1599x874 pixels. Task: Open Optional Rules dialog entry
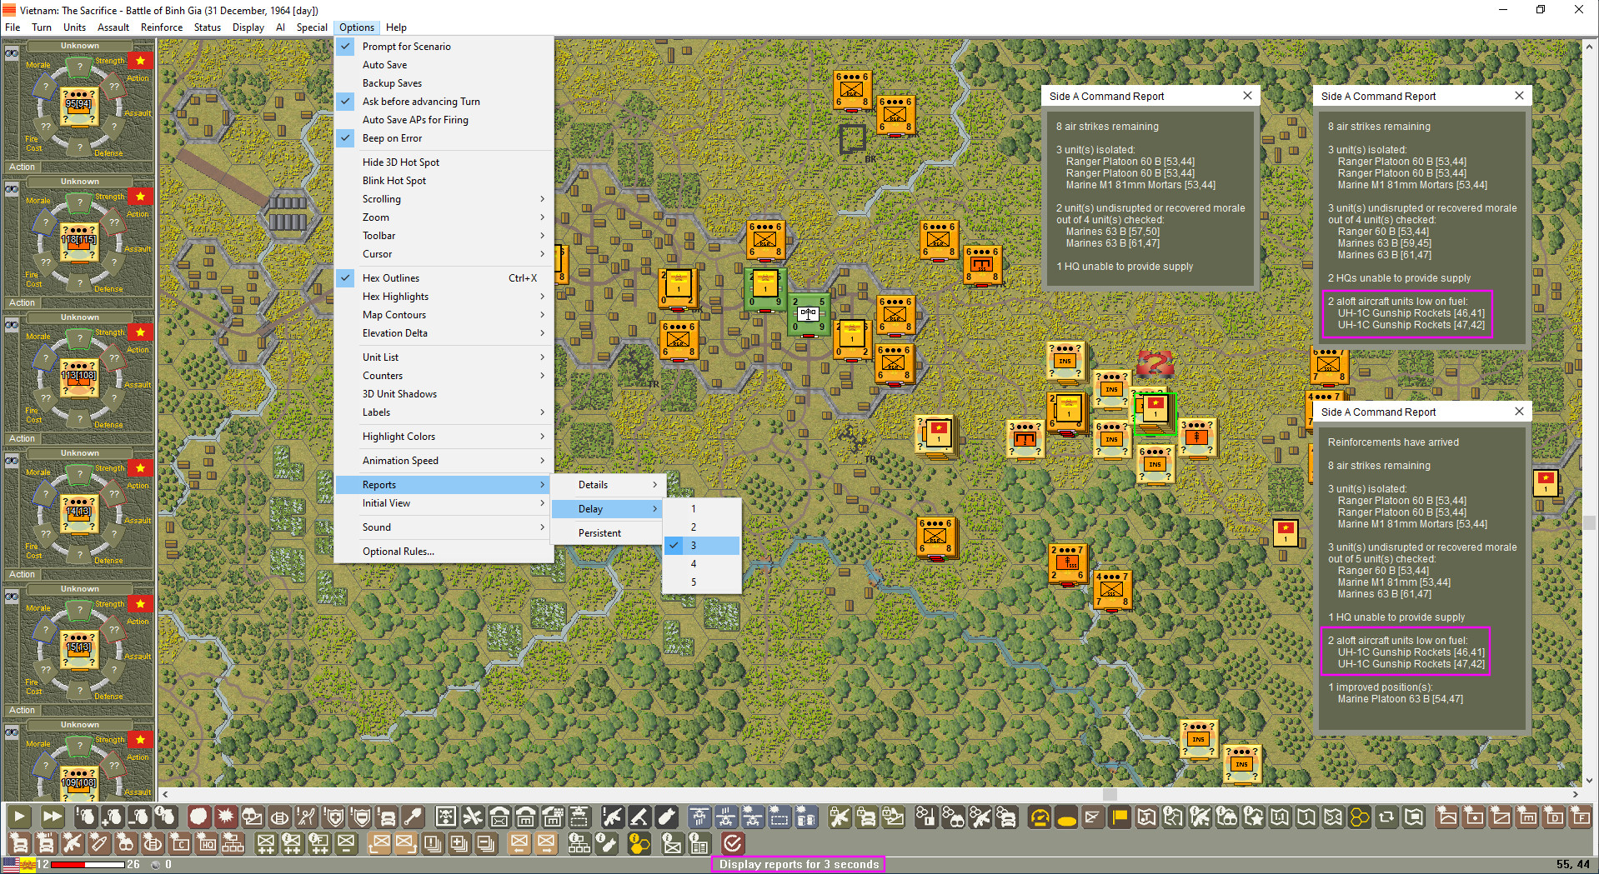point(444,552)
